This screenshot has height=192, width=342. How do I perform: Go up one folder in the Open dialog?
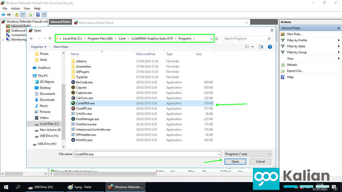[x=50, y=39]
